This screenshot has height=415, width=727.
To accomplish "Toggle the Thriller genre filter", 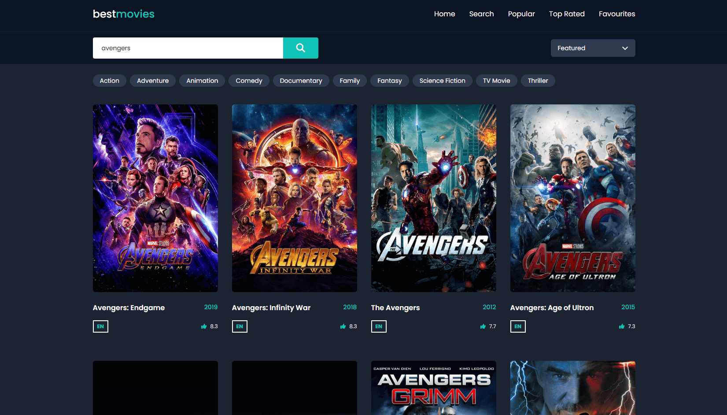I will [538, 81].
